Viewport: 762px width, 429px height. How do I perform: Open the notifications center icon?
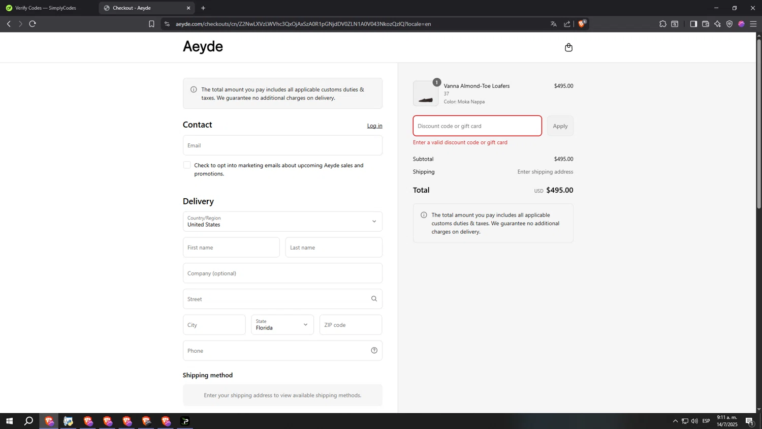[x=750, y=421]
